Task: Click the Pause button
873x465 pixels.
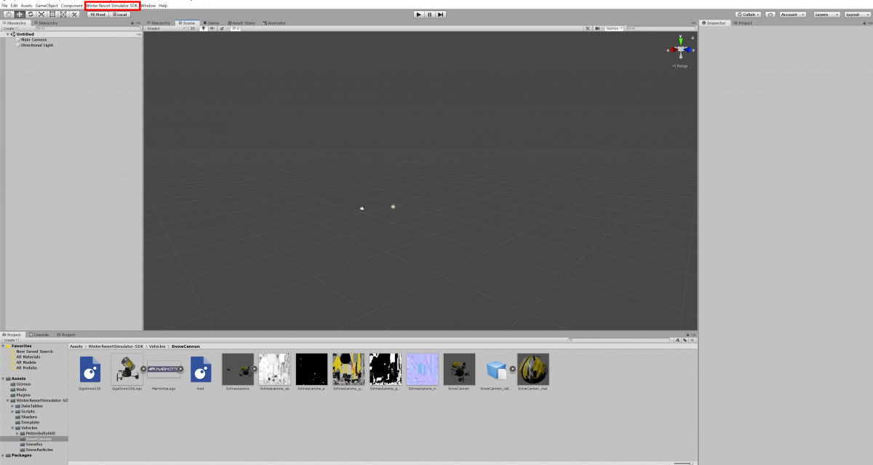Action: (x=430, y=15)
